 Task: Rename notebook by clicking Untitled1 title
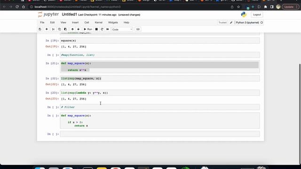click(69, 15)
